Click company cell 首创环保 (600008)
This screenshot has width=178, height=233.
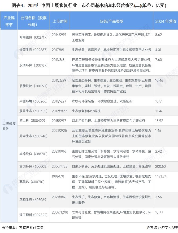(x=33, y=166)
